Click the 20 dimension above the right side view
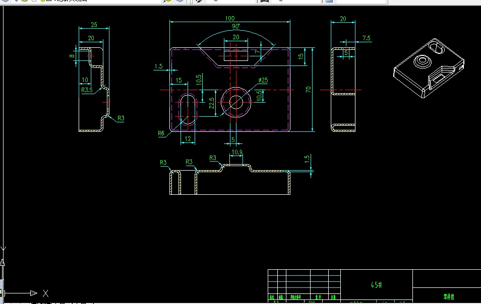The height and width of the screenshot is (304, 481). click(x=343, y=19)
